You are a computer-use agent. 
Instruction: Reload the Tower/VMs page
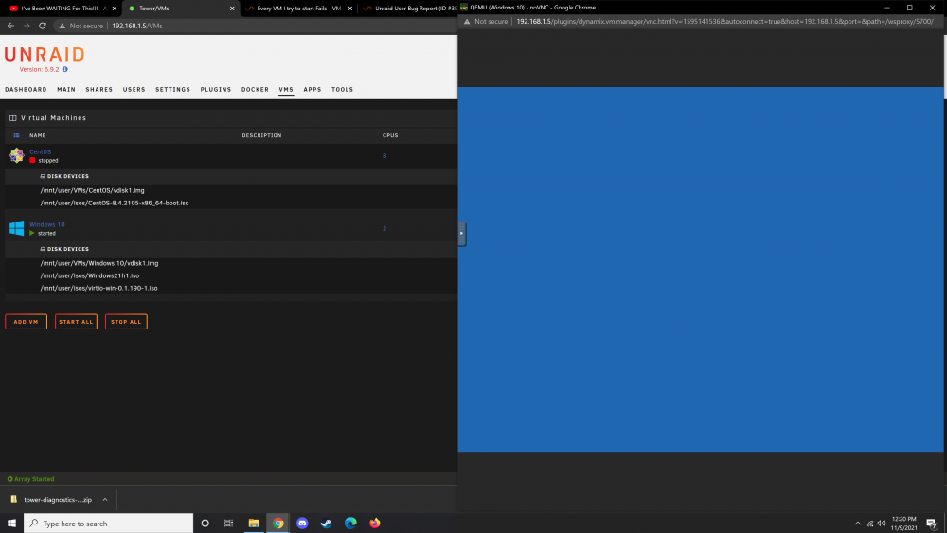43,26
